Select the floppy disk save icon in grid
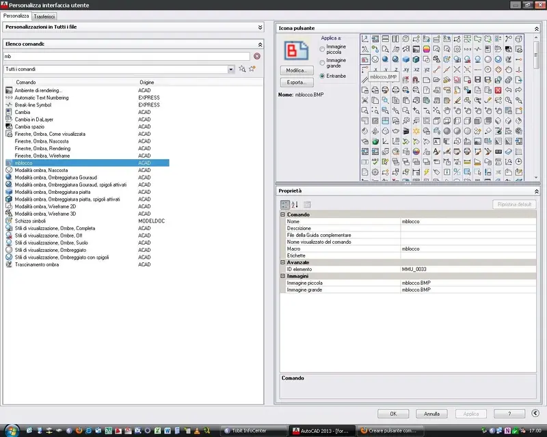 [477, 80]
